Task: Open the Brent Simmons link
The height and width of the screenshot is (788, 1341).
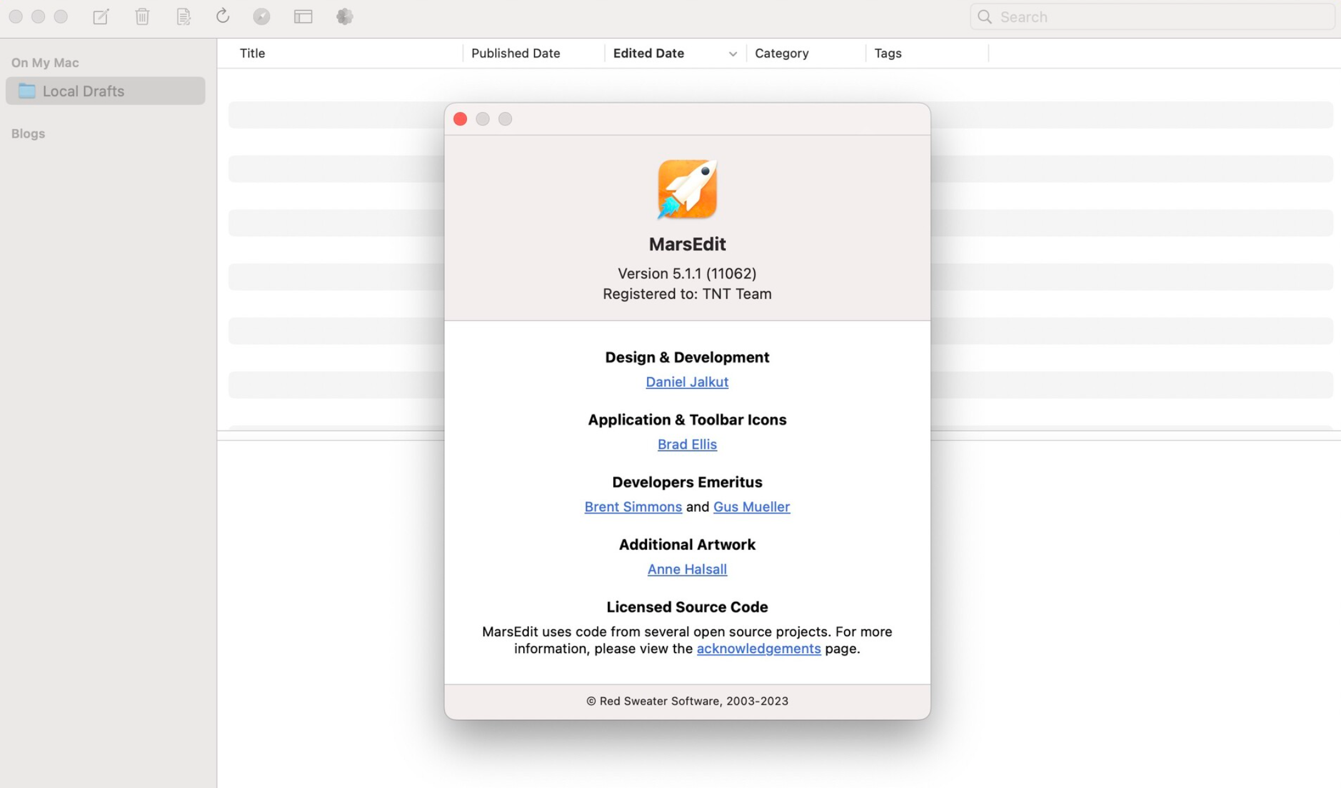Action: [633, 507]
